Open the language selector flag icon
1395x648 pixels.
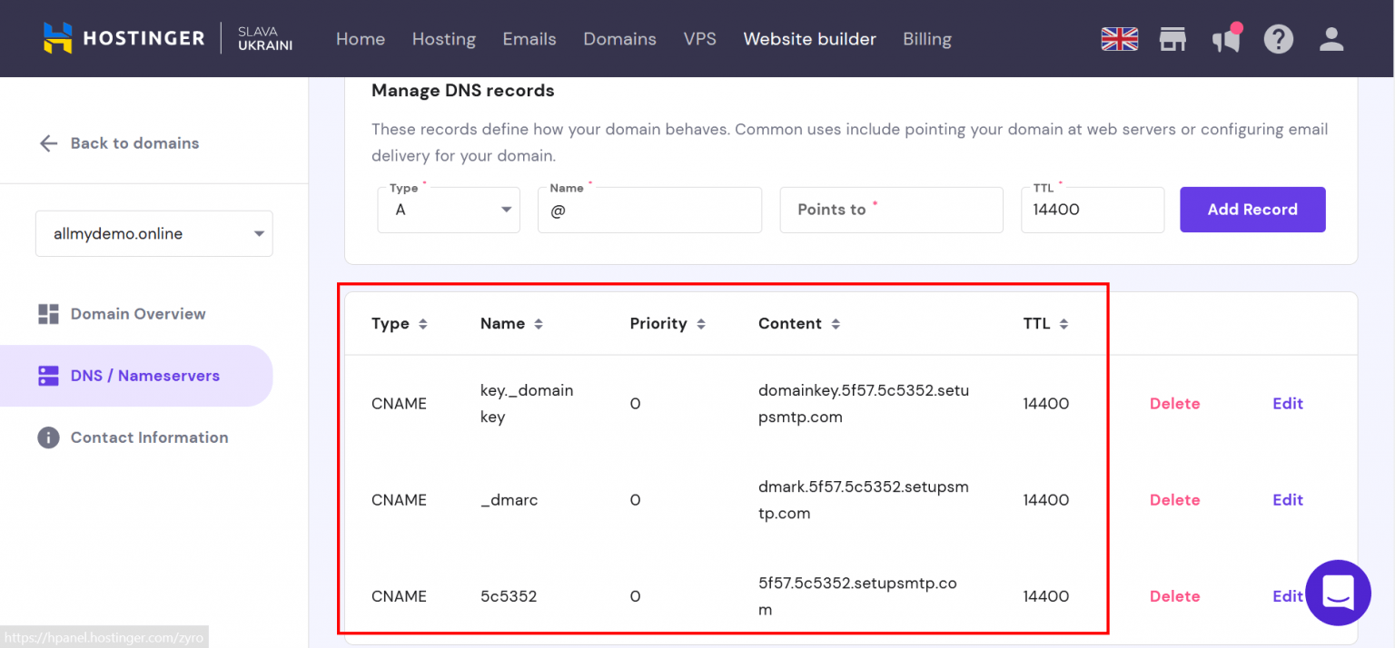coord(1119,39)
